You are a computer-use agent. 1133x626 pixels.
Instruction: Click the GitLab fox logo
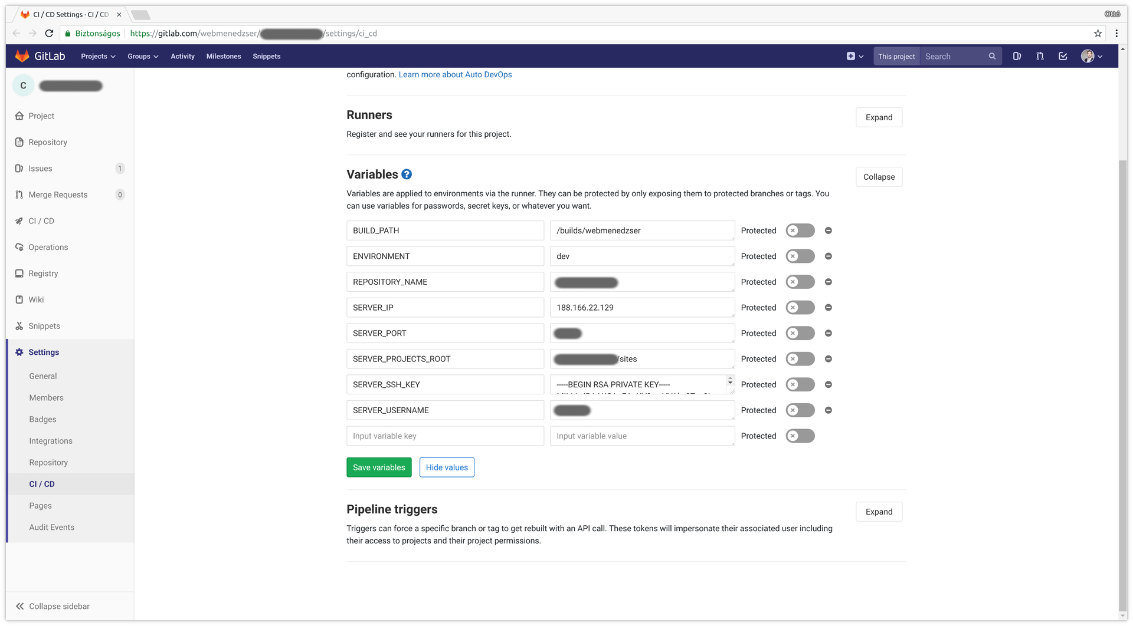(22, 56)
